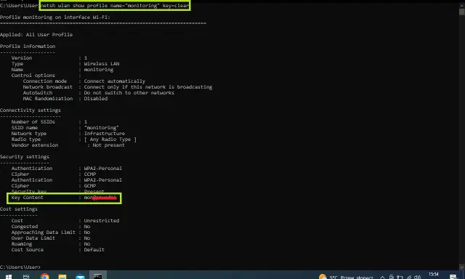Screen dimensions: 465x279
Task: Click the 'Congested' label
Action: [25, 227]
